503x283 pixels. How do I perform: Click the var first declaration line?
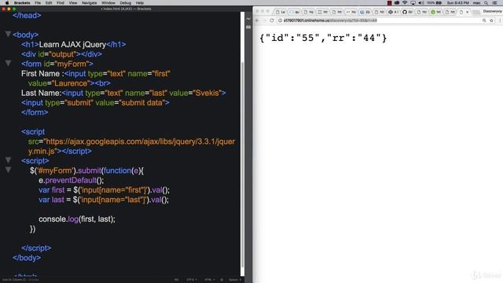click(x=104, y=189)
